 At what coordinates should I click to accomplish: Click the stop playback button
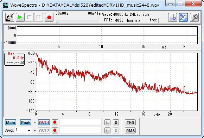(x=30, y=17)
